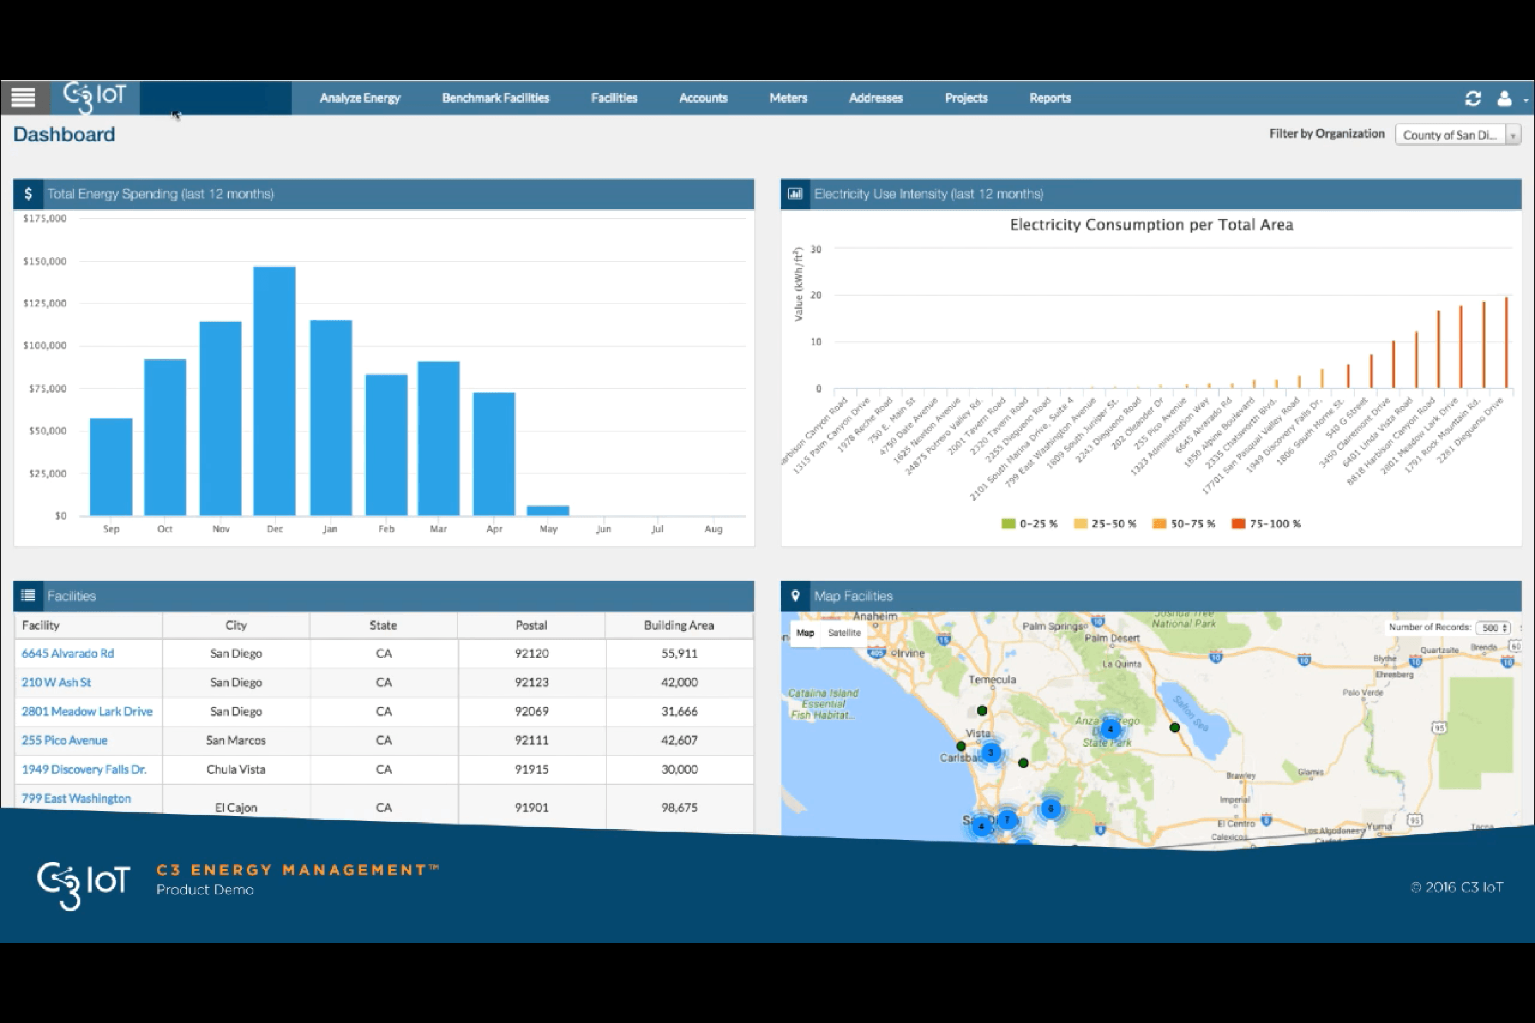Viewport: 1535px width, 1023px height.
Task: Open the Analyze Energy menu
Action: 360,98
